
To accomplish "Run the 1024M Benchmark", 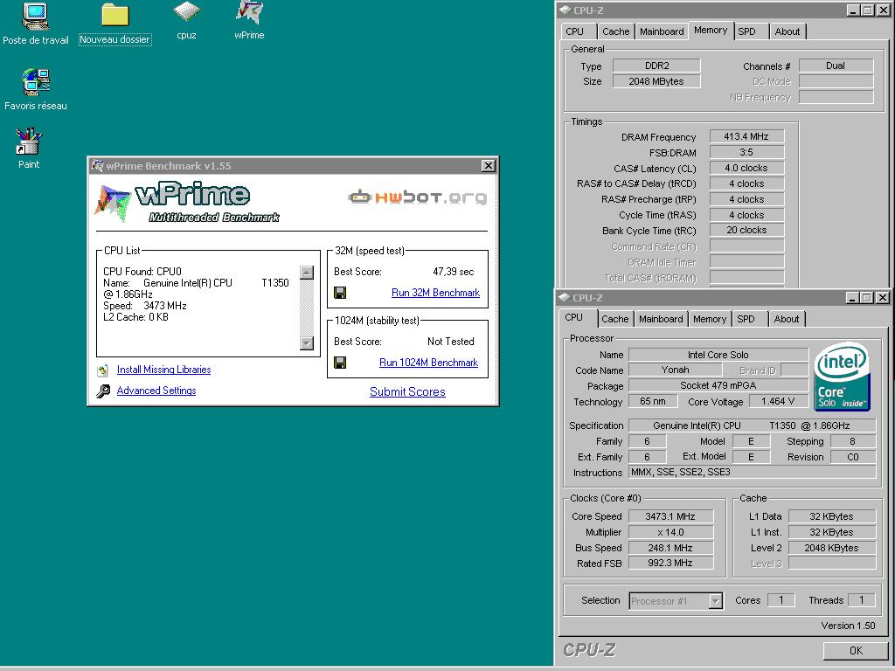I will coord(428,363).
